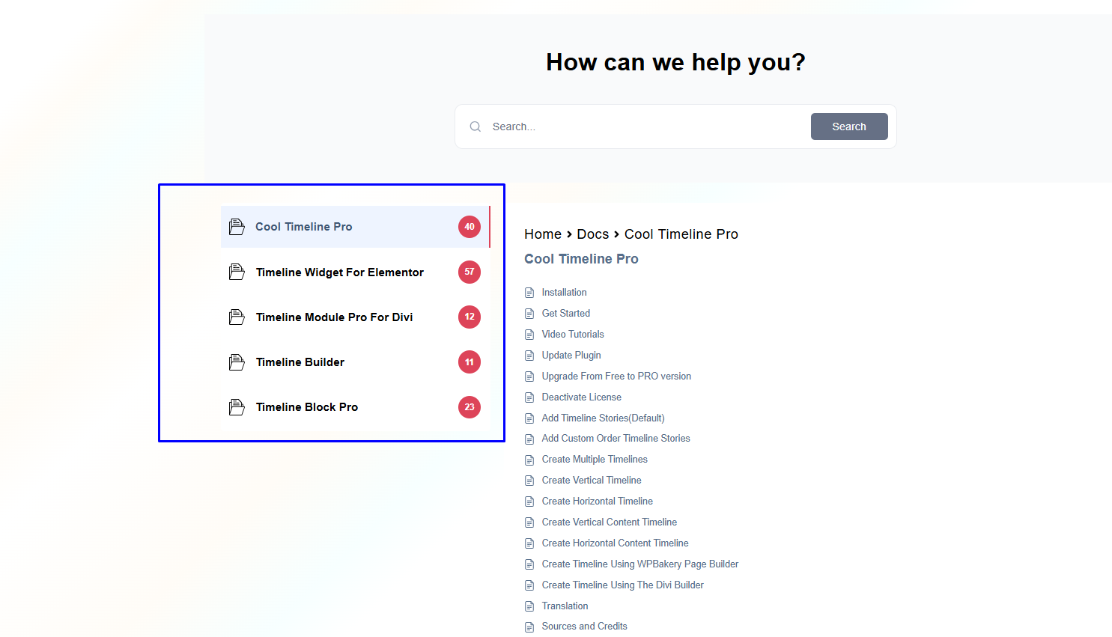The width and height of the screenshot is (1112, 637).
Task: Open Upgrade From Free to PRO version
Action: coord(616,377)
